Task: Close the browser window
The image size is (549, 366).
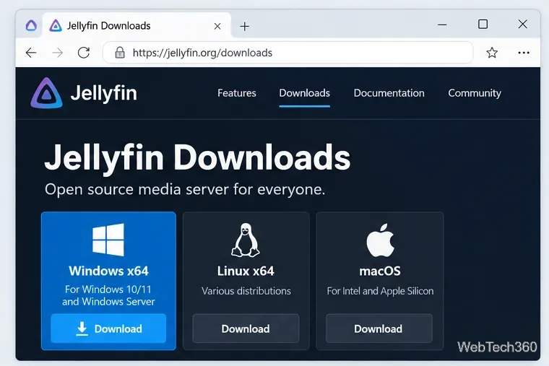Action: pyautogui.click(x=523, y=24)
